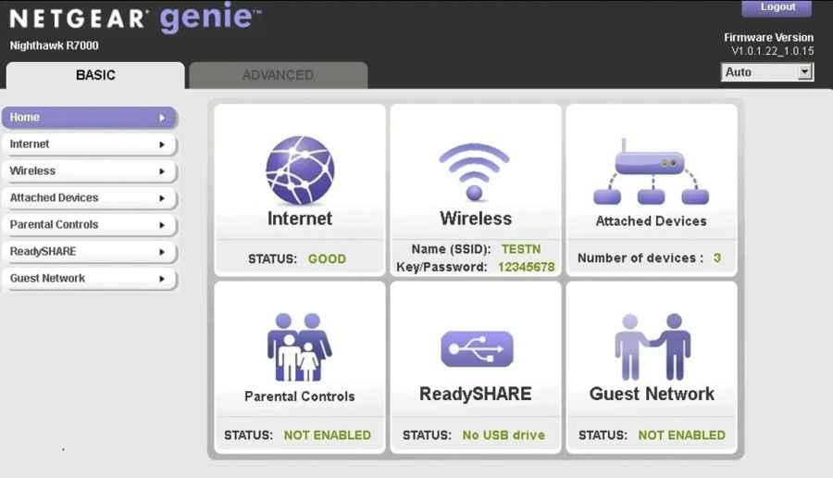Image resolution: width=833 pixels, height=478 pixels.
Task: Switch to the BASIC tab
Action: pyautogui.click(x=95, y=75)
